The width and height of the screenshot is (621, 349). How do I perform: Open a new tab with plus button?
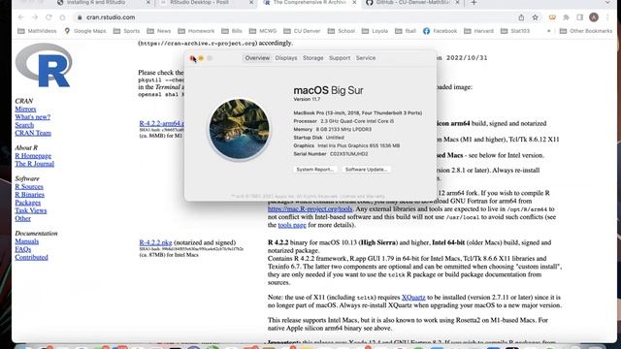[x=474, y=3]
